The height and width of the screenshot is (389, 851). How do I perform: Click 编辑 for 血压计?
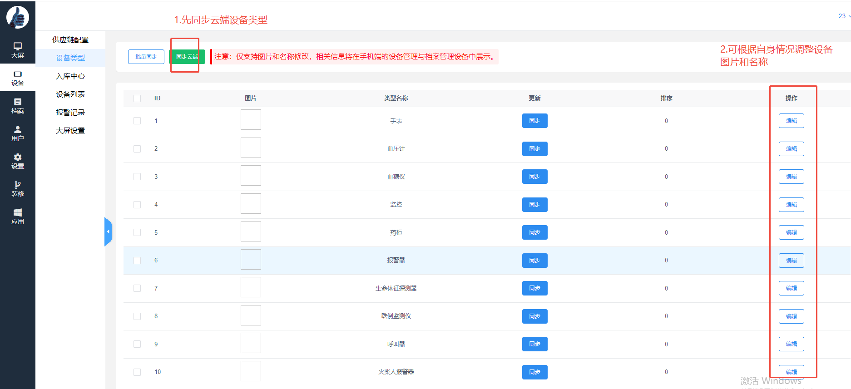(792, 148)
